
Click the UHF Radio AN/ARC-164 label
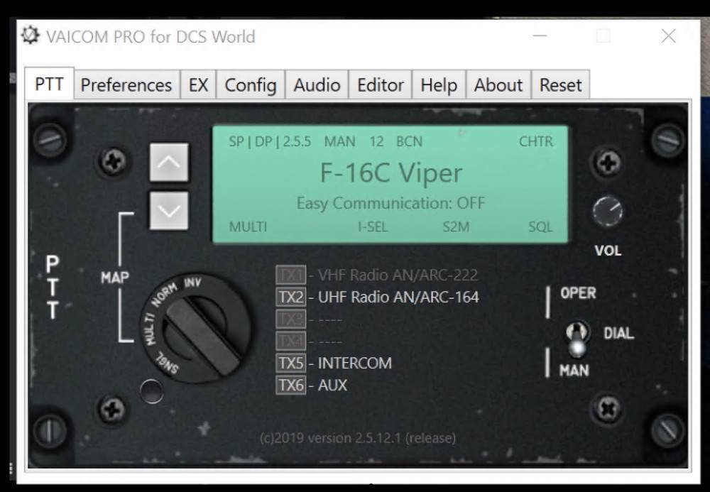click(398, 297)
